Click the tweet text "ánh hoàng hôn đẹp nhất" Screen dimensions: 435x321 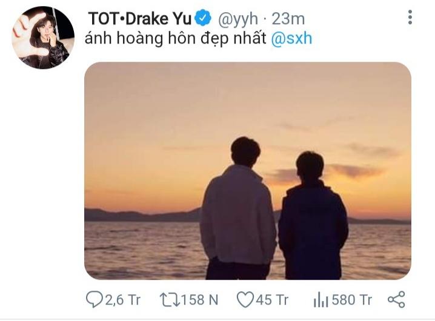[176, 41]
